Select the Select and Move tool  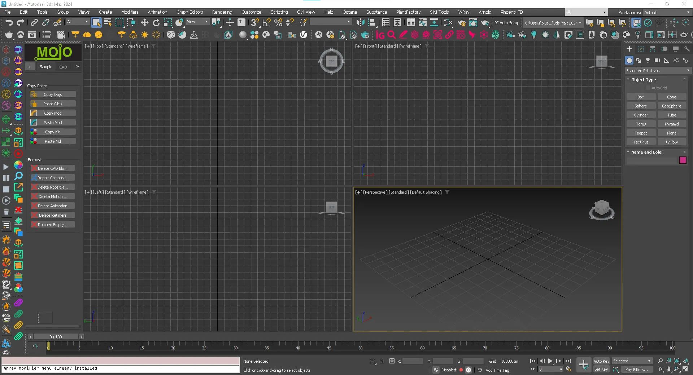pos(144,23)
